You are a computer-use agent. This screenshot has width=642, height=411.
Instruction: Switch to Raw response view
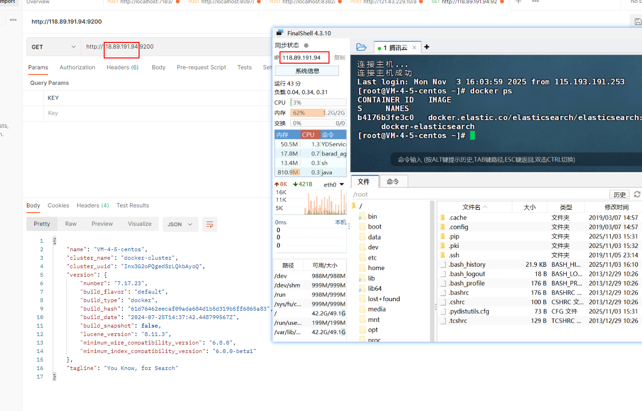[x=71, y=224]
